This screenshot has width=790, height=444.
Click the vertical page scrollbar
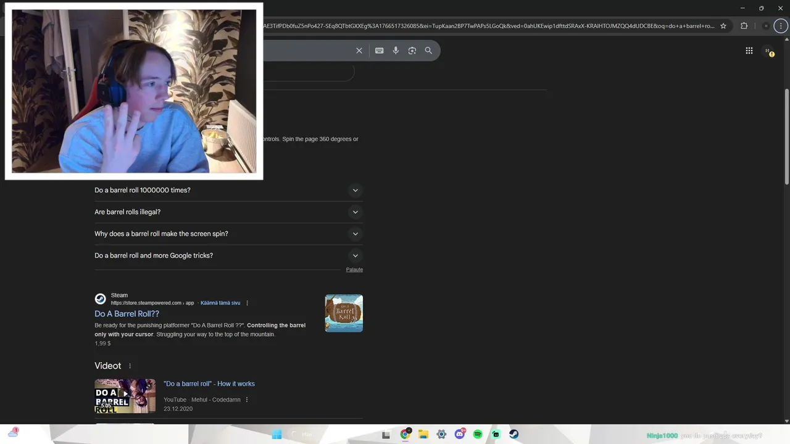click(786, 136)
